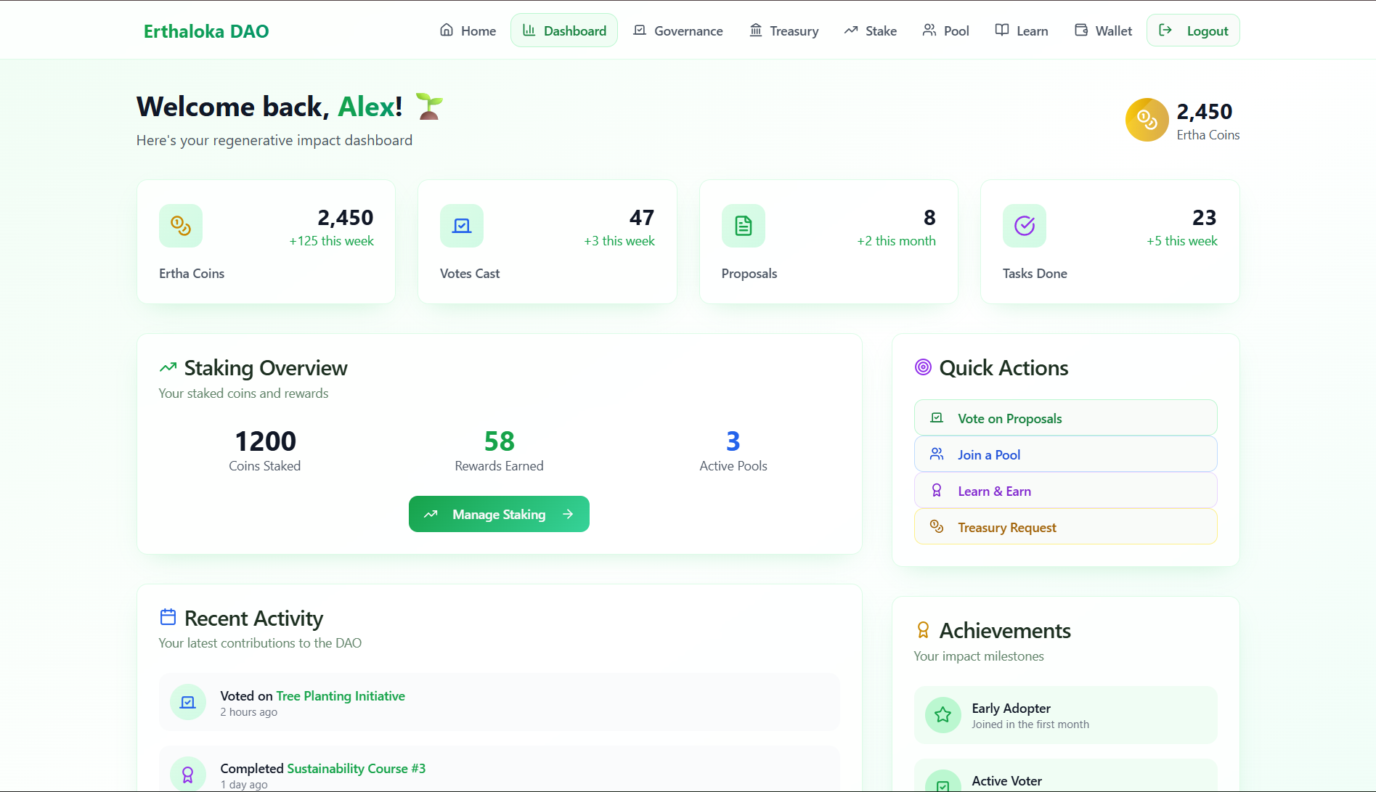Click the award icon beside Achievements
The image size is (1376, 792).
[923, 630]
